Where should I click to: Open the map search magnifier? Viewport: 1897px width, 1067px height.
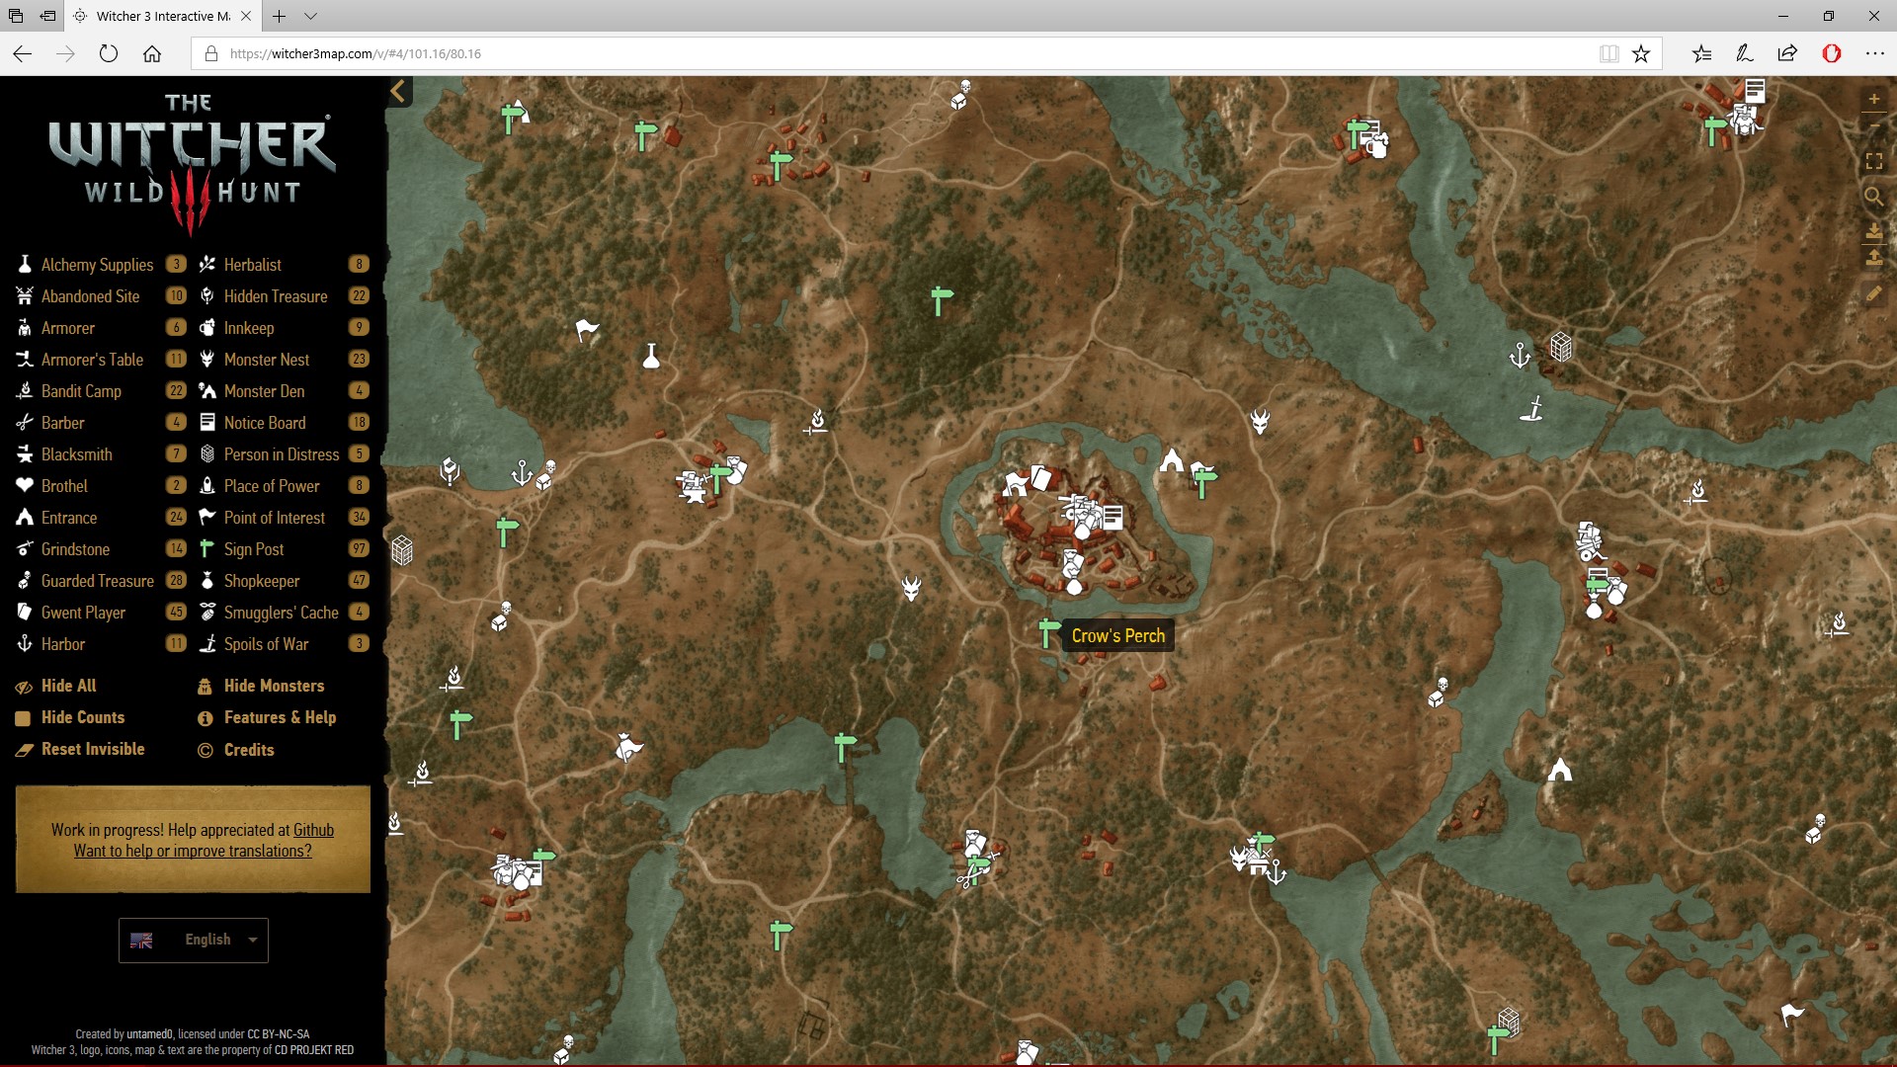[x=1873, y=196]
